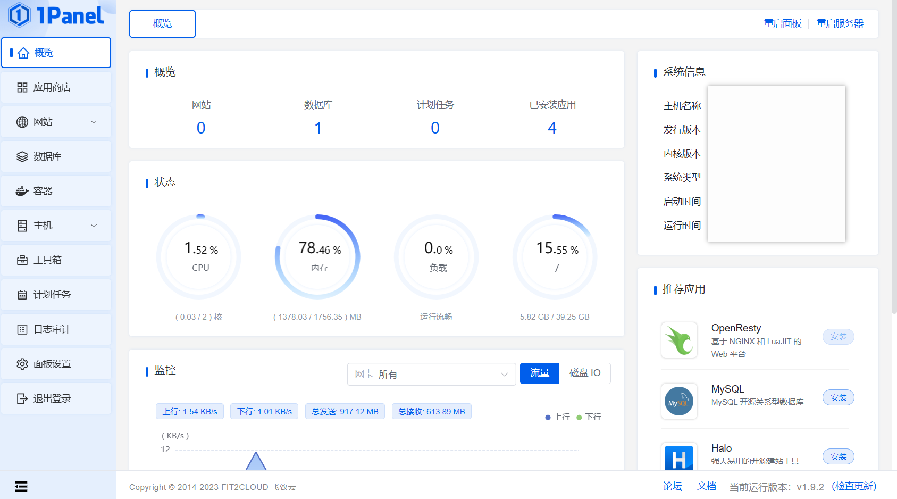The image size is (897, 499).
Task: Expand the 主机 host submenu chevron
Action: [x=94, y=226]
